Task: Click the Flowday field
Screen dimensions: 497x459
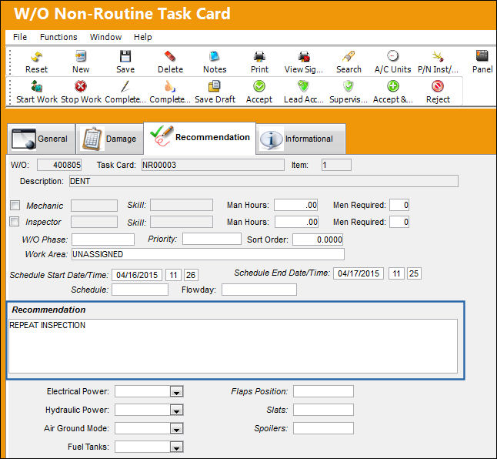Action: [259, 290]
